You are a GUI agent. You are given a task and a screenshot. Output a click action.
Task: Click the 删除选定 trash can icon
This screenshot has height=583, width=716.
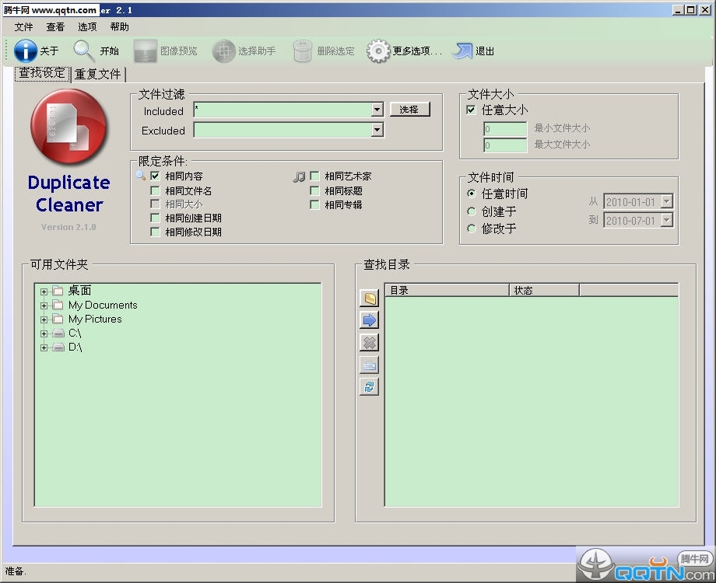tap(302, 51)
